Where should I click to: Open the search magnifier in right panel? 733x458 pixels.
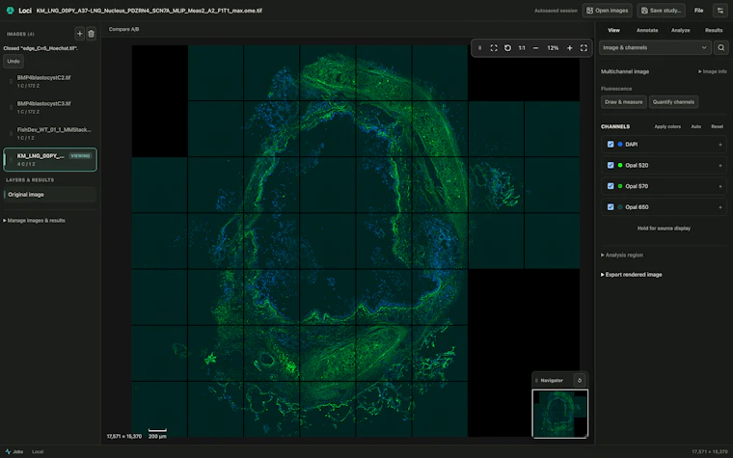coord(720,47)
